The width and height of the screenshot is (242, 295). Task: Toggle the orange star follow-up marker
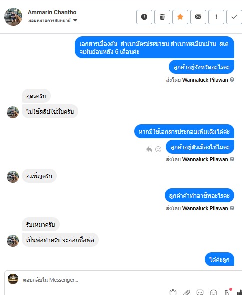[x=180, y=17]
